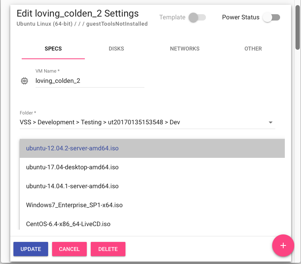The image size is (301, 264).
Task: Click the DELETE button
Action: (108, 249)
